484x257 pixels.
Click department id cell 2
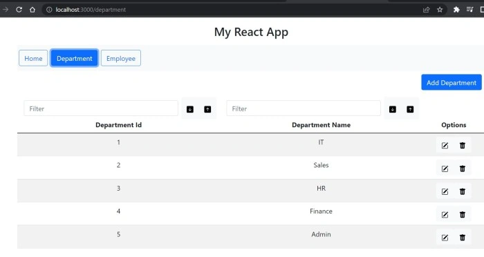tap(118, 165)
